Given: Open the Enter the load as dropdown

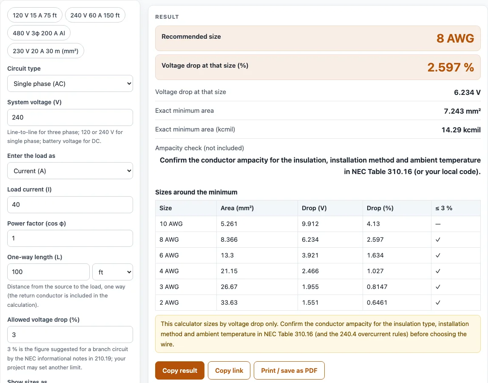Looking at the screenshot, I should tap(70, 171).
